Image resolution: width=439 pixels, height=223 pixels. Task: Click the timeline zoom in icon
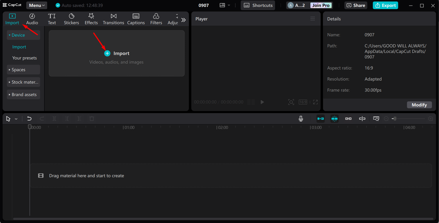click(x=431, y=119)
